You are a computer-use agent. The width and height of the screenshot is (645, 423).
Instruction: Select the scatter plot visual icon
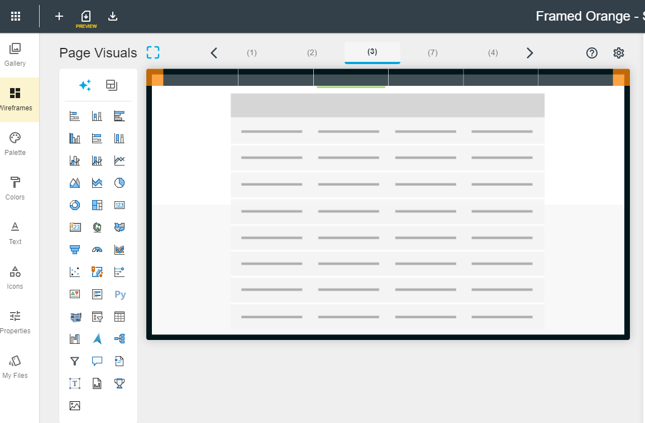click(x=74, y=271)
